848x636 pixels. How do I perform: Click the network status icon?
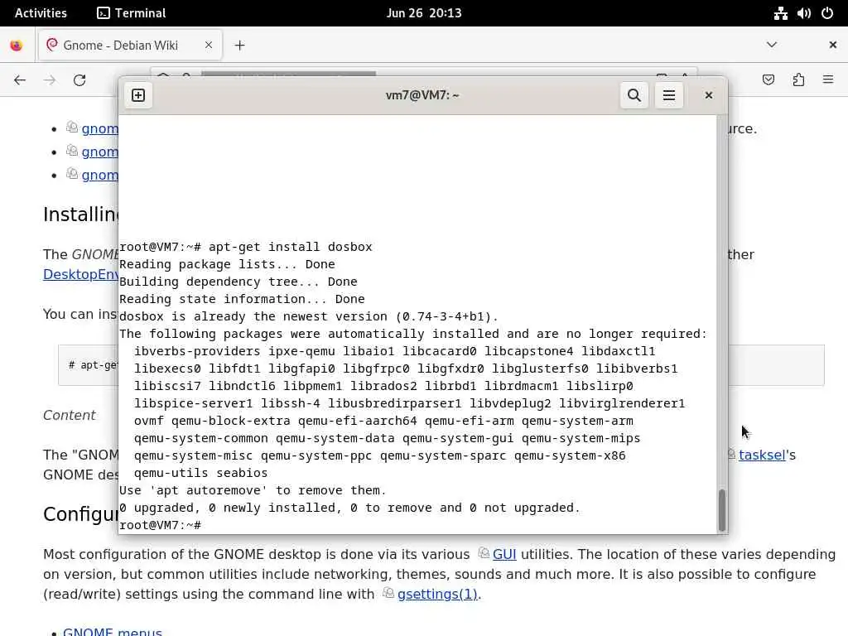pyautogui.click(x=780, y=13)
